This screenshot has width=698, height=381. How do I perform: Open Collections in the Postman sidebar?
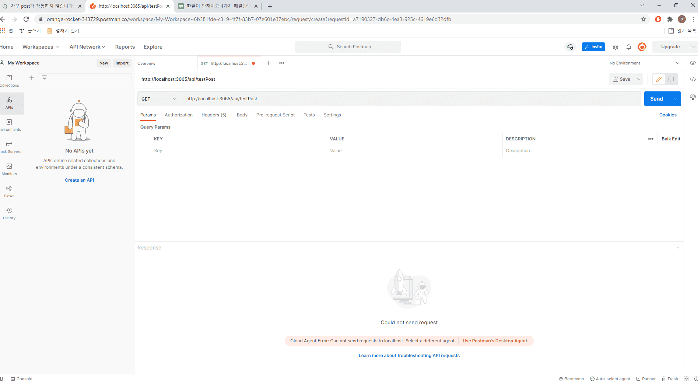9,81
